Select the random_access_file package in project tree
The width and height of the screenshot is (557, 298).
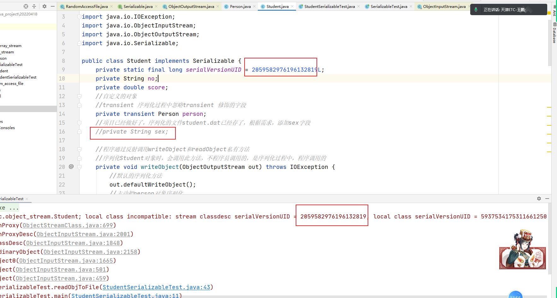pos(12,84)
